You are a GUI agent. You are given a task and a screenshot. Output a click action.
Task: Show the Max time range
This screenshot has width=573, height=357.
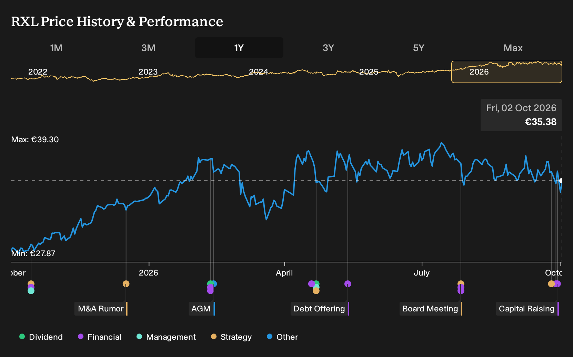click(x=513, y=48)
